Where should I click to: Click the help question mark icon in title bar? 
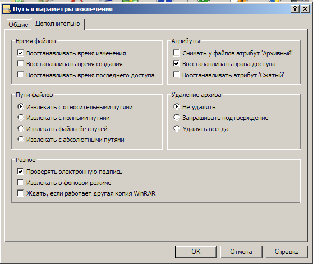pyautogui.click(x=295, y=9)
